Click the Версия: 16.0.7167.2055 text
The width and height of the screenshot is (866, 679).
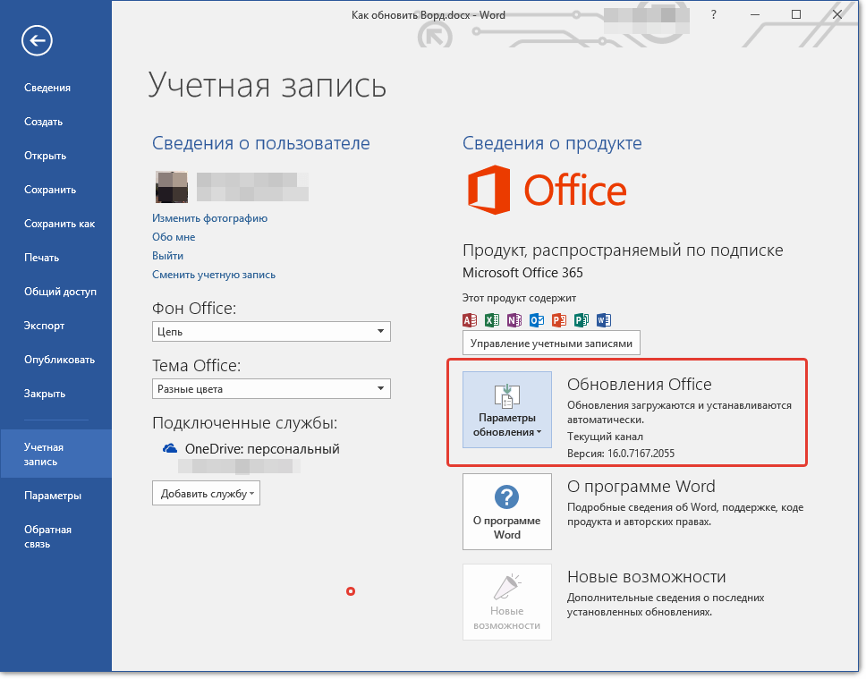(621, 454)
